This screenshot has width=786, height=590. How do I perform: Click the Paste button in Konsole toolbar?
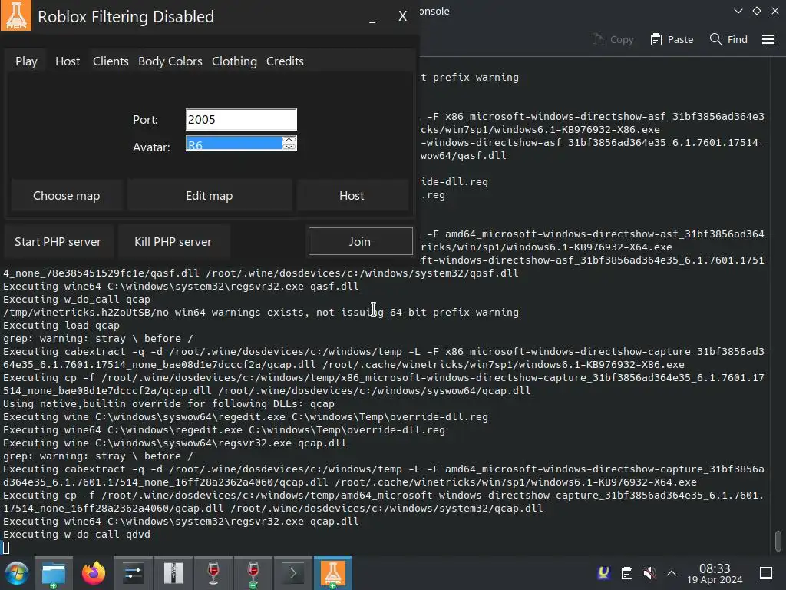pyautogui.click(x=672, y=39)
